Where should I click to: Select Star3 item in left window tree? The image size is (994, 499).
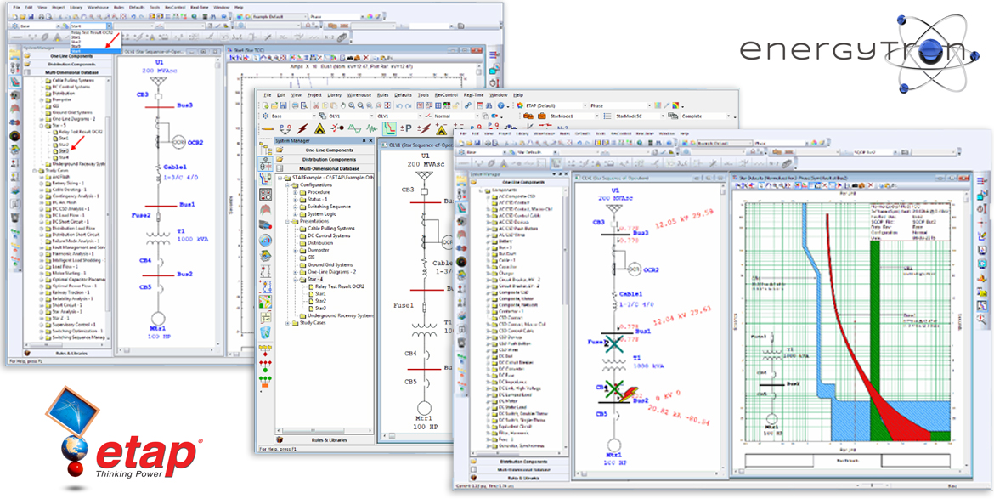coord(64,151)
